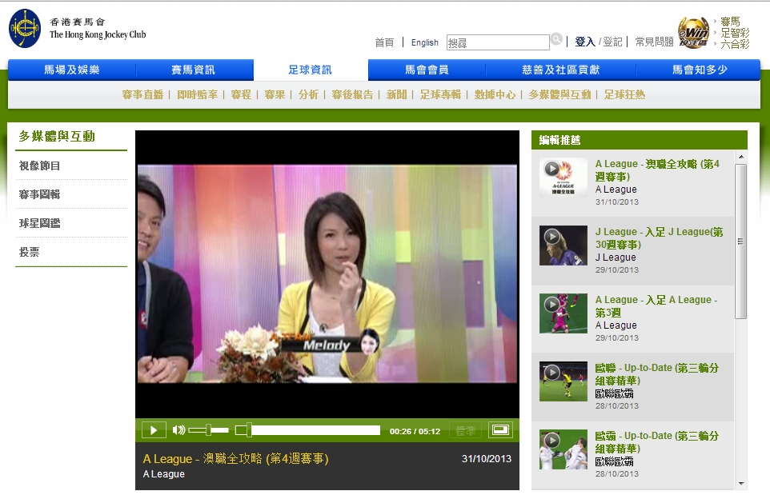The width and height of the screenshot is (770, 495).
Task: Click the 登入 login link
Action: tap(584, 42)
